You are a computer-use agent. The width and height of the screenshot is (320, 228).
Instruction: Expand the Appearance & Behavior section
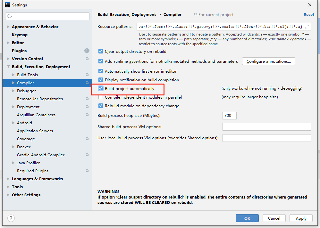click(x=8, y=27)
